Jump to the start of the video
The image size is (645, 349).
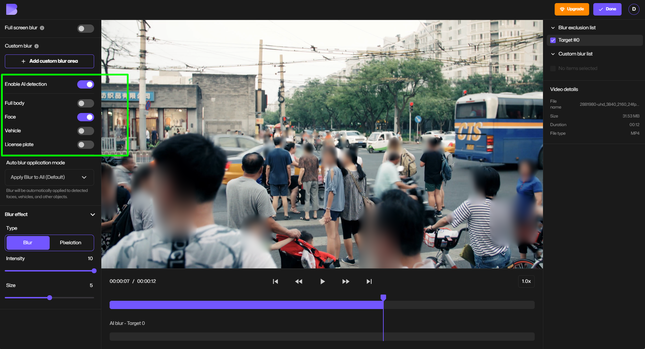coord(275,281)
